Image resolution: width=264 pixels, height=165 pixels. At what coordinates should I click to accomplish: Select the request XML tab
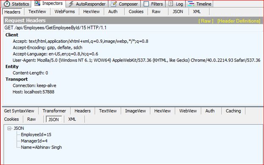[197, 11]
